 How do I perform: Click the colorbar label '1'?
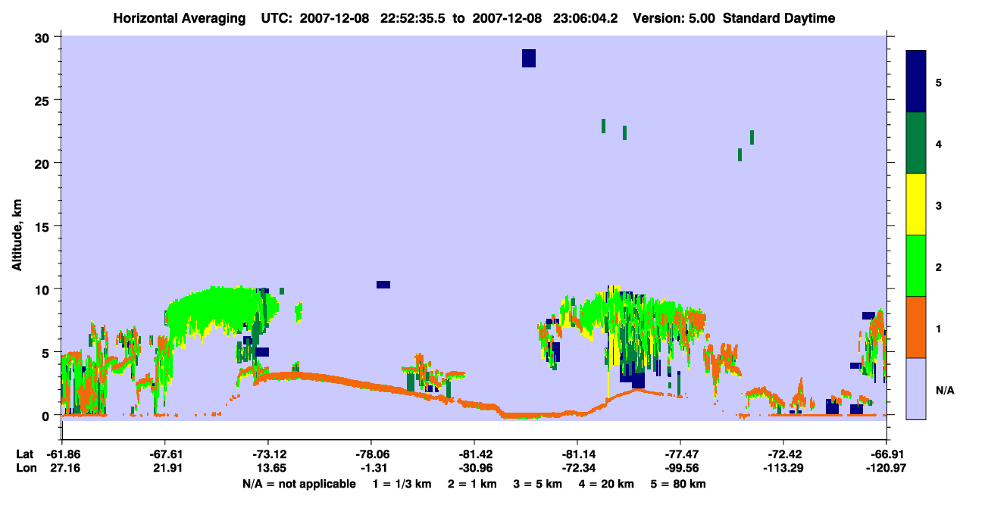pyautogui.click(x=939, y=328)
